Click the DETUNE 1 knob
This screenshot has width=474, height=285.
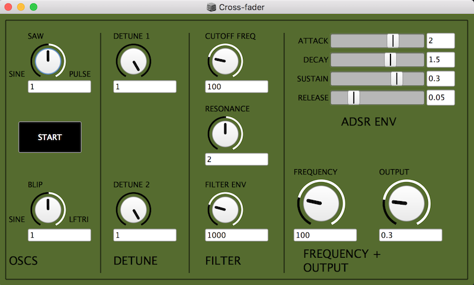[x=133, y=61]
